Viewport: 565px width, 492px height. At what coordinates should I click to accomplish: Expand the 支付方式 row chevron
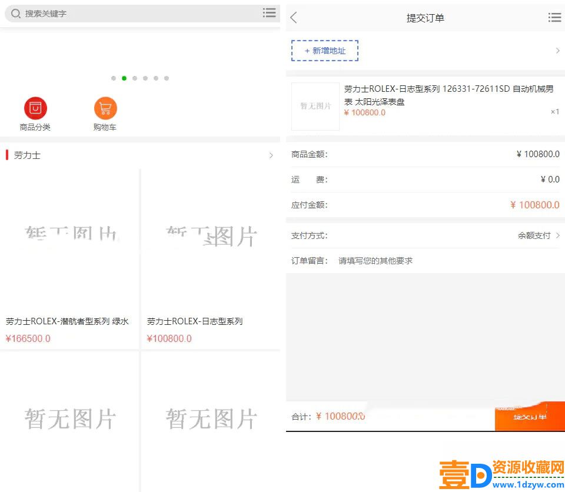click(557, 235)
